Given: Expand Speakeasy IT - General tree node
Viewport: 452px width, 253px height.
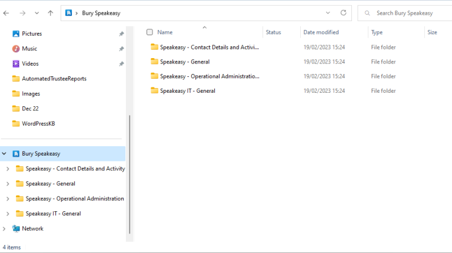Looking at the screenshot, I should (x=8, y=214).
